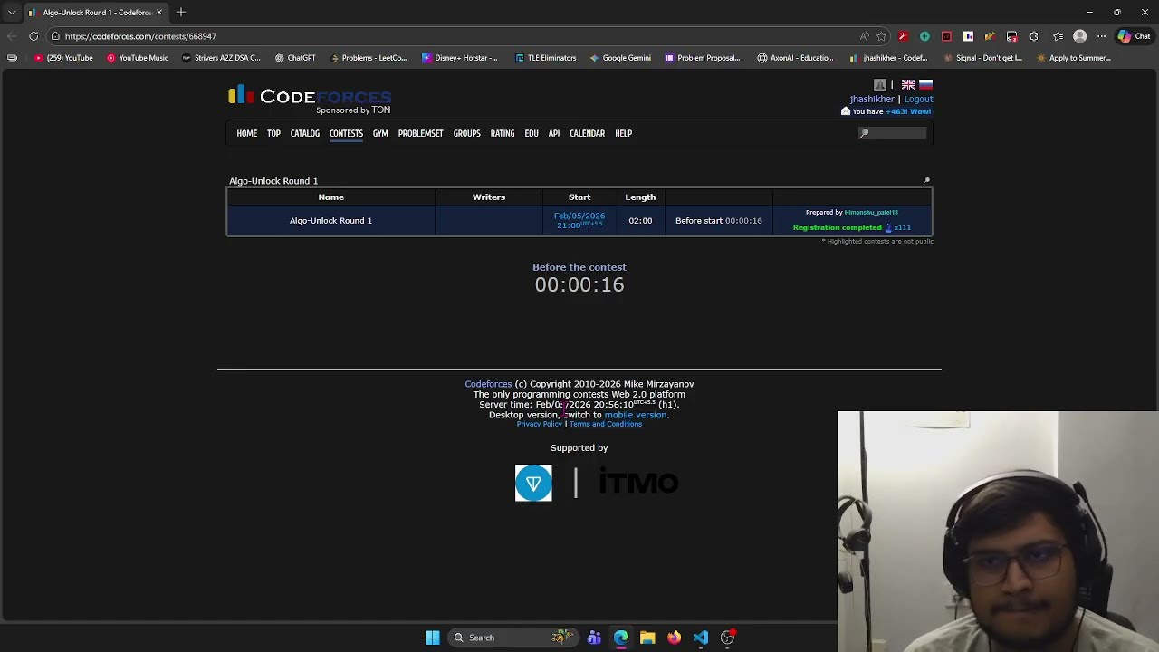Open the API menu item
This screenshot has height=652, width=1159.
(554, 133)
